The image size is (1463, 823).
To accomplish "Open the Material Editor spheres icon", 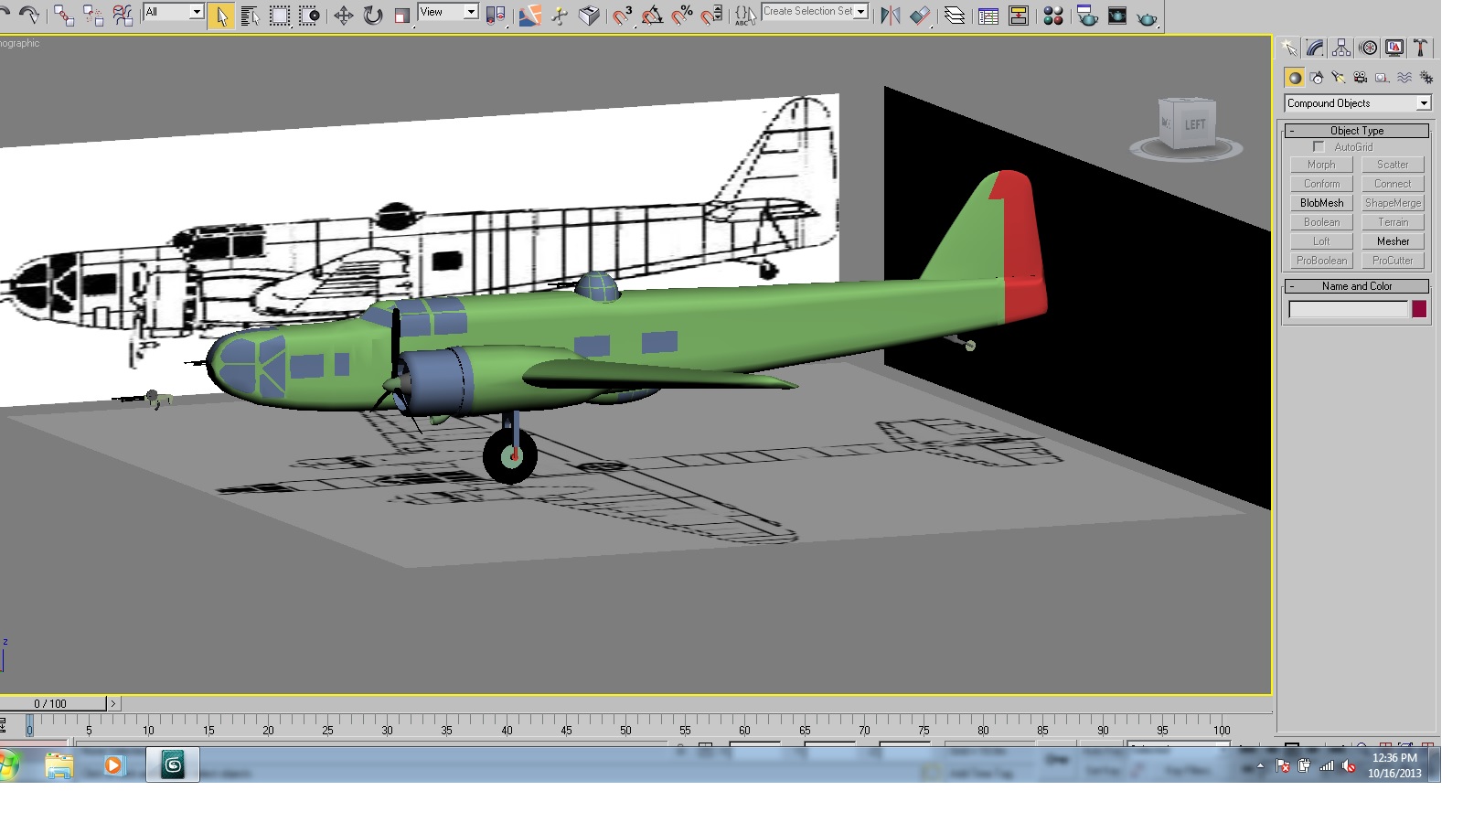I will point(1053,16).
